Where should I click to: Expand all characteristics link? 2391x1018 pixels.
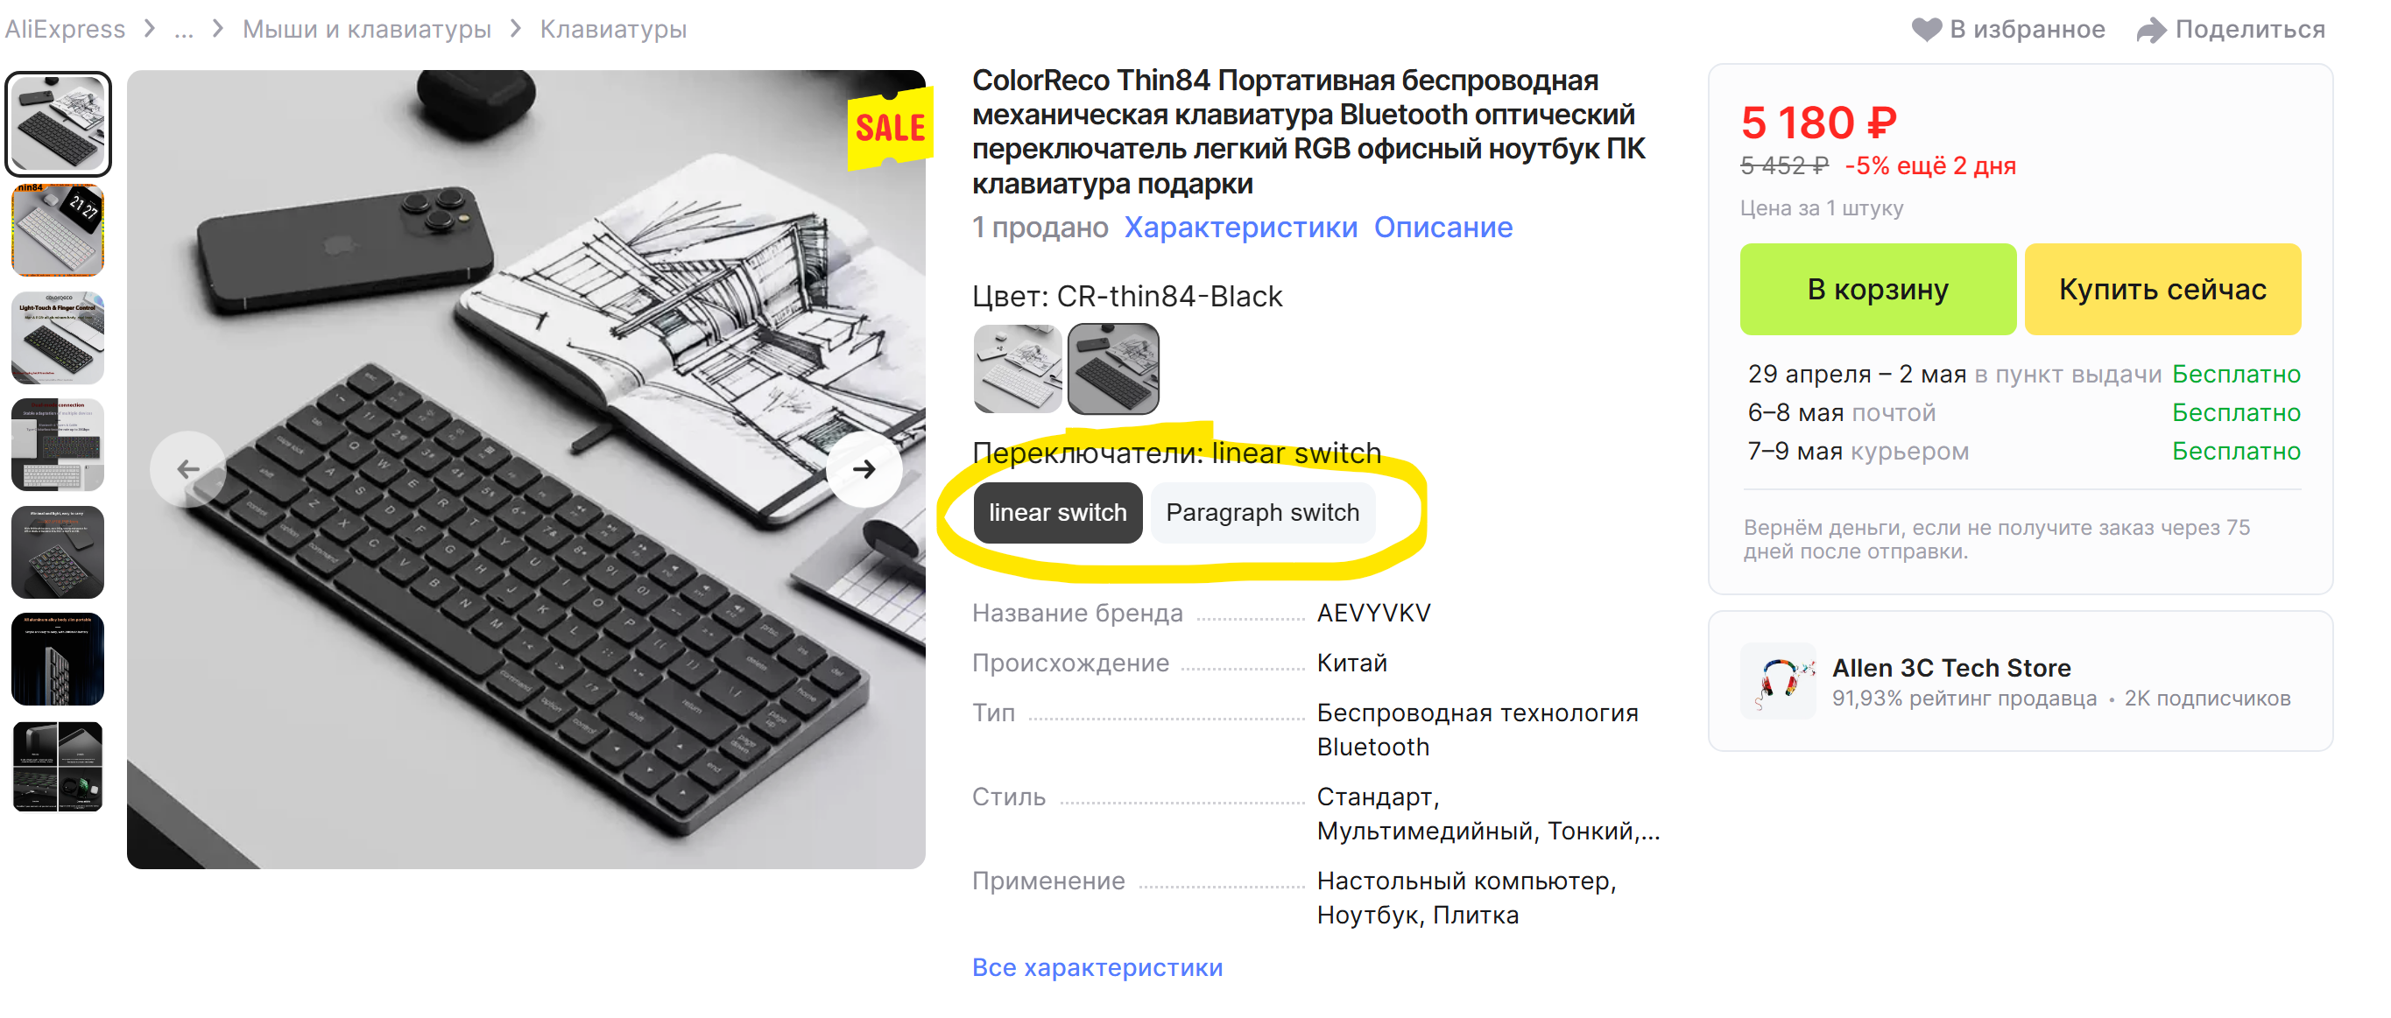point(1097,967)
